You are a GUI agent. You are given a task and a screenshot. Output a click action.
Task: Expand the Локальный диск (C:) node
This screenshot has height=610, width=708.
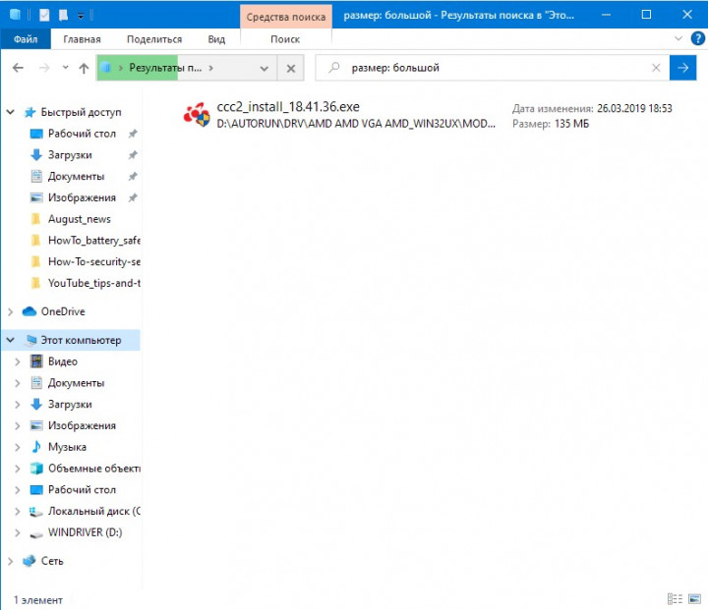[x=18, y=511]
